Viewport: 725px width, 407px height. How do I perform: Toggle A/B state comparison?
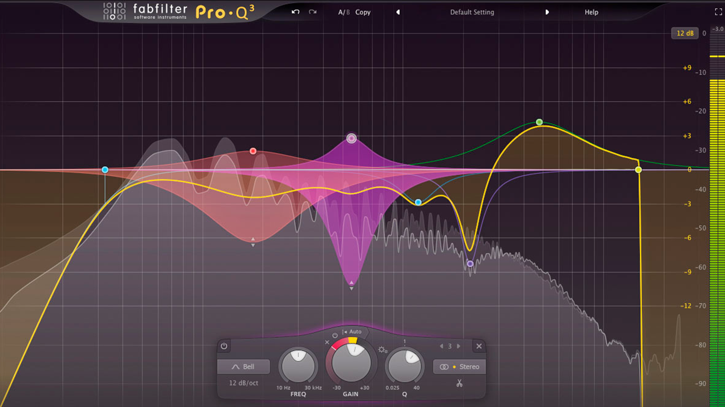(344, 12)
